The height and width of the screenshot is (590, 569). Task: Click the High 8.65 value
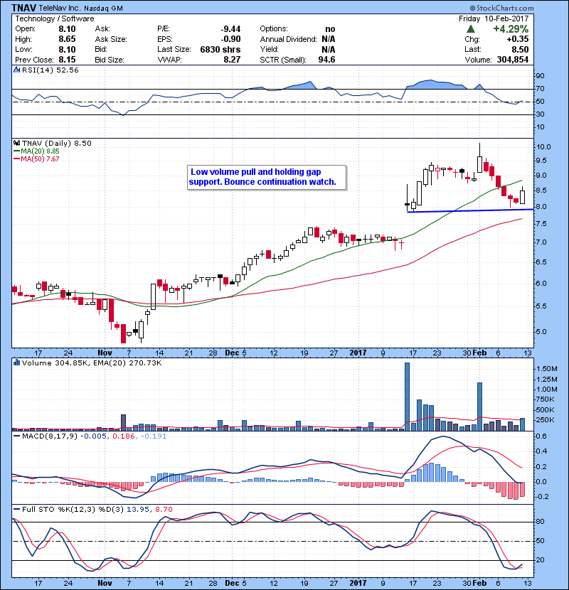coord(67,39)
